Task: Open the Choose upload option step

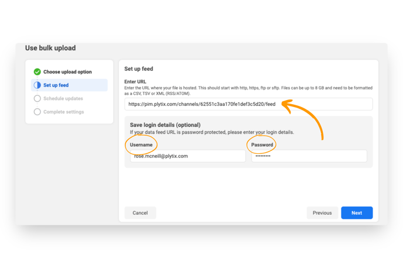Action: point(67,72)
